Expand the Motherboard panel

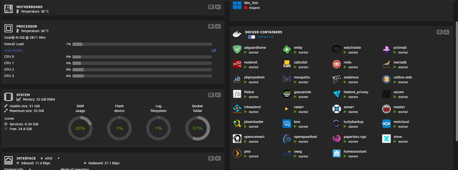tap(218, 7)
